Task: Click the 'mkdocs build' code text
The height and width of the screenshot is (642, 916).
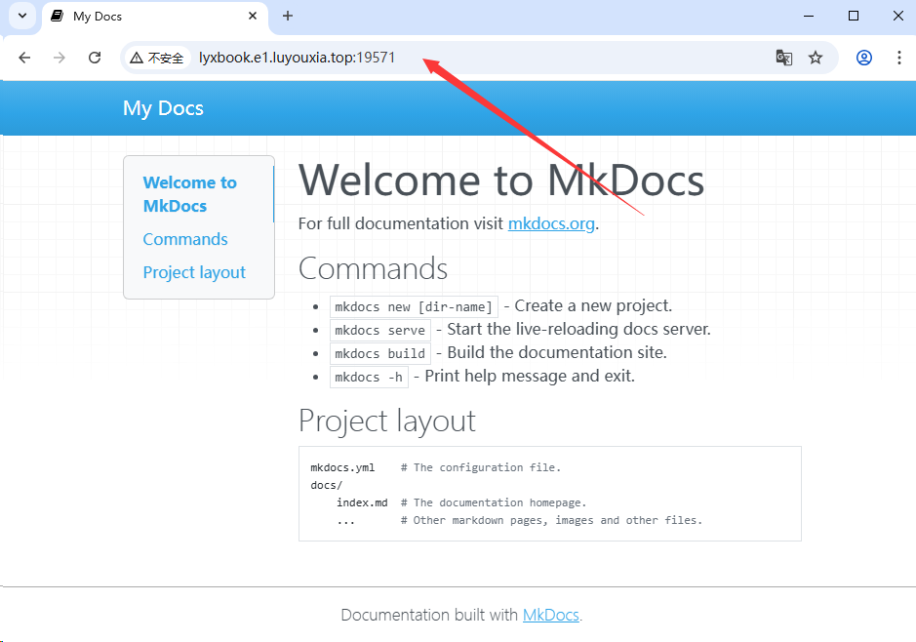Action: click(x=379, y=353)
